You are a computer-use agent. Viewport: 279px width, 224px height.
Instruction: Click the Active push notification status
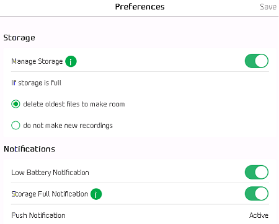coord(259,215)
